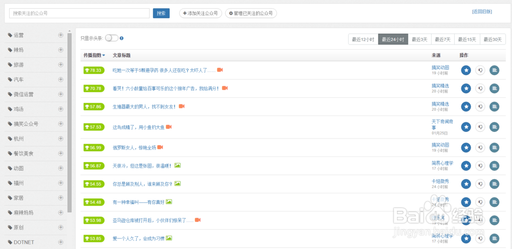Click plus icon next to 福州 category
The width and height of the screenshot is (512, 249).
tap(61, 183)
